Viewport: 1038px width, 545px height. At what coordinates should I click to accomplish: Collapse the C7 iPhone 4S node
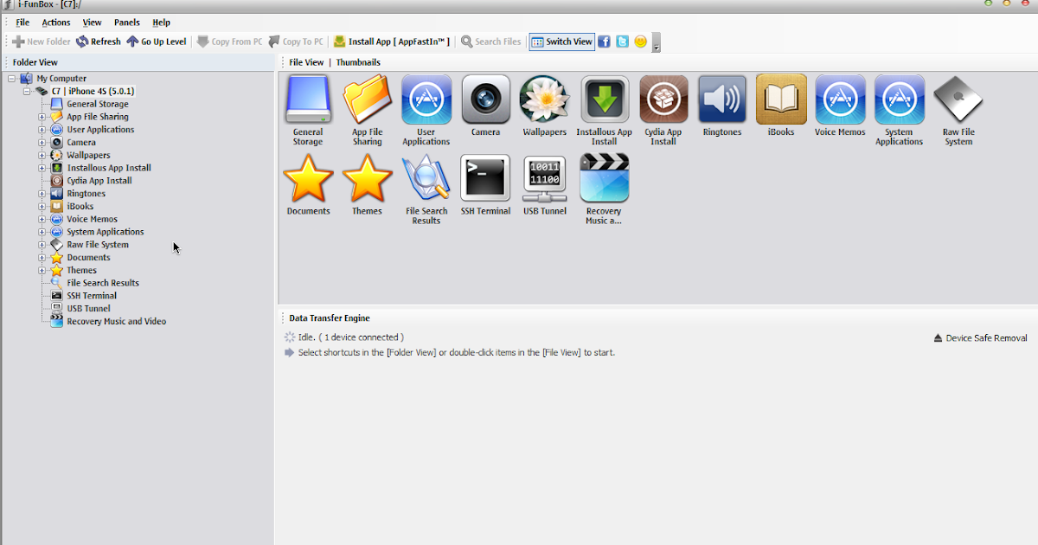point(27,91)
